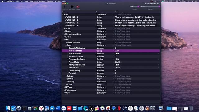Expand the ACPI dictionary
This screenshot has width=199, height=112.
point(64,28)
